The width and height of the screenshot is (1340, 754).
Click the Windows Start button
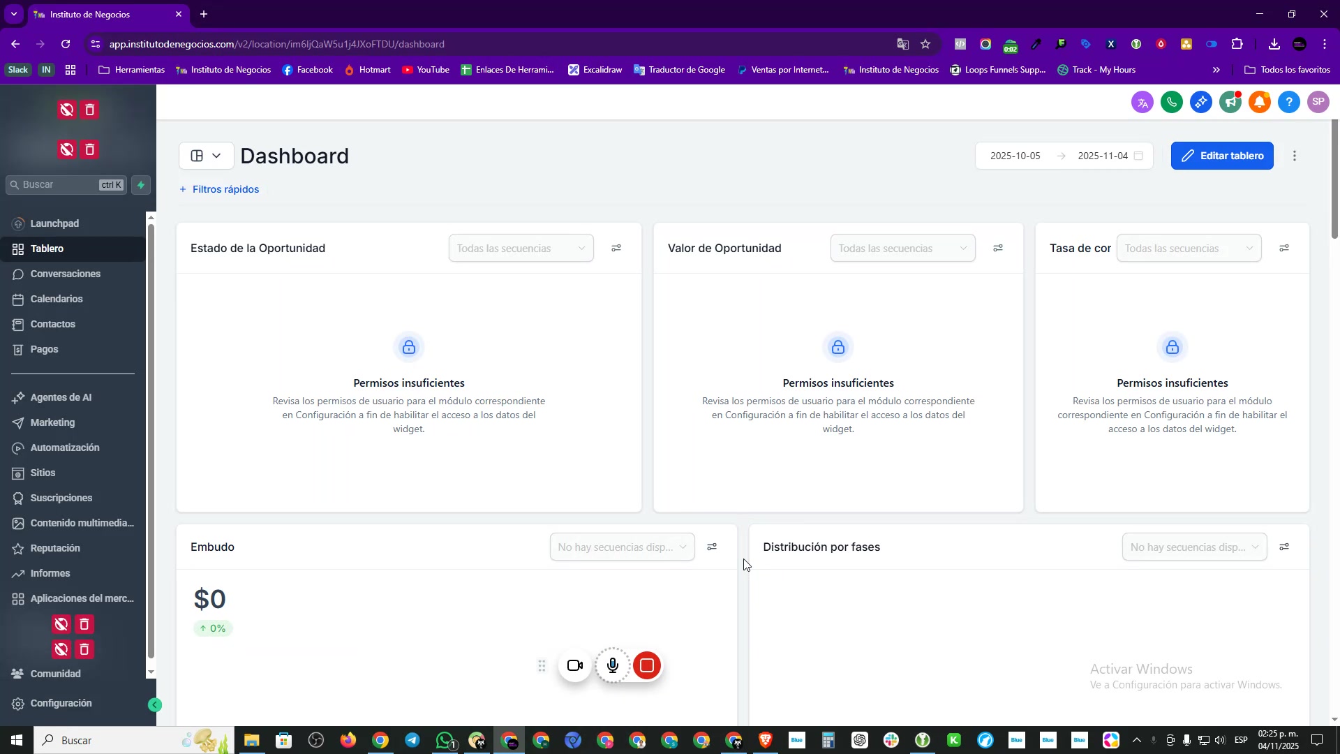[16, 741]
